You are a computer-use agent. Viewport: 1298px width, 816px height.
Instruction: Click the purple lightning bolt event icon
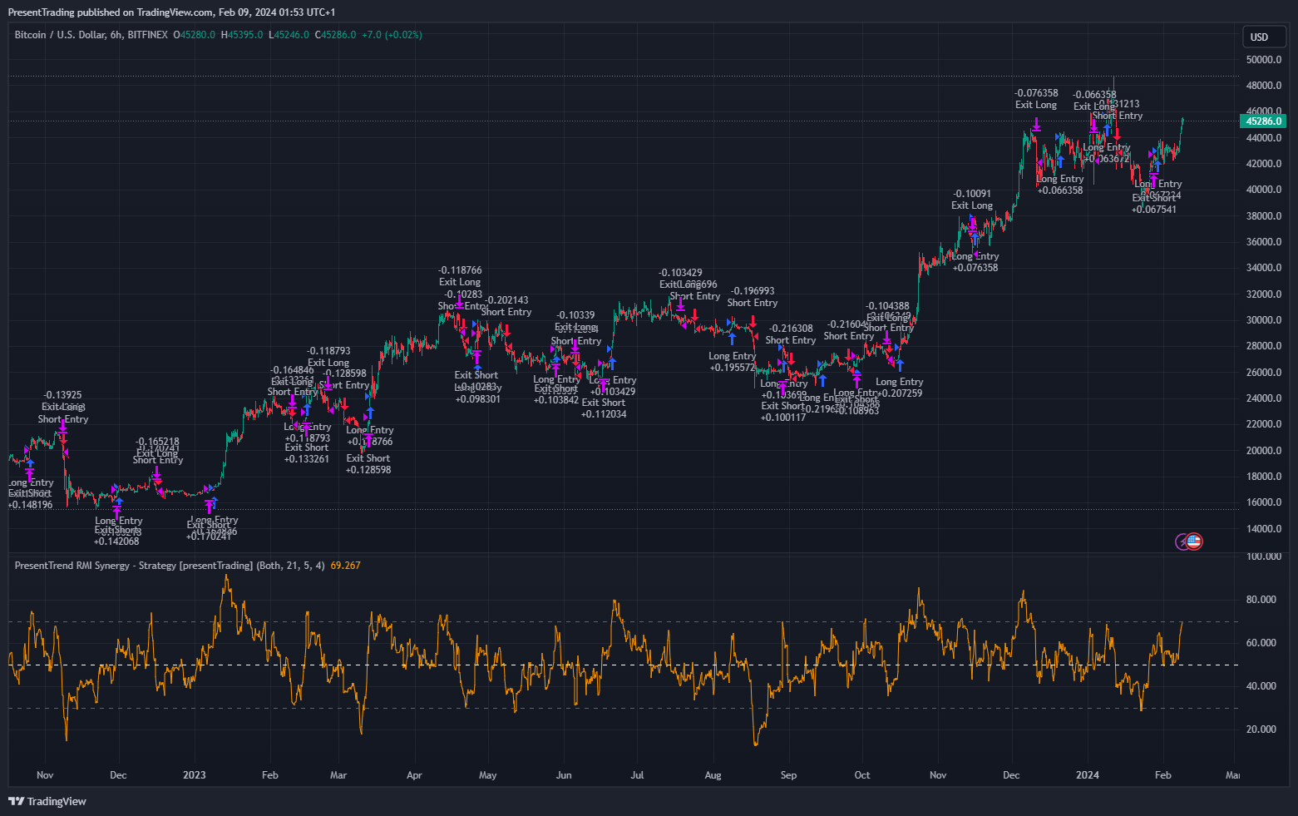pos(1182,542)
